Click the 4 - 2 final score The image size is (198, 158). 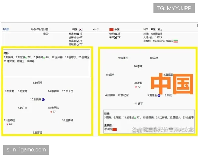(x=96, y=29)
